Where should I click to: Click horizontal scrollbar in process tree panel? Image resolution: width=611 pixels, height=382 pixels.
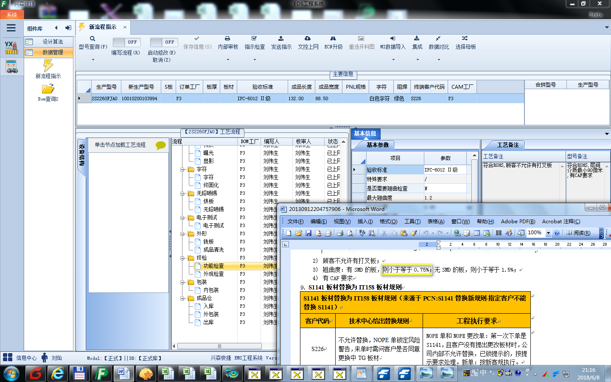(219, 346)
